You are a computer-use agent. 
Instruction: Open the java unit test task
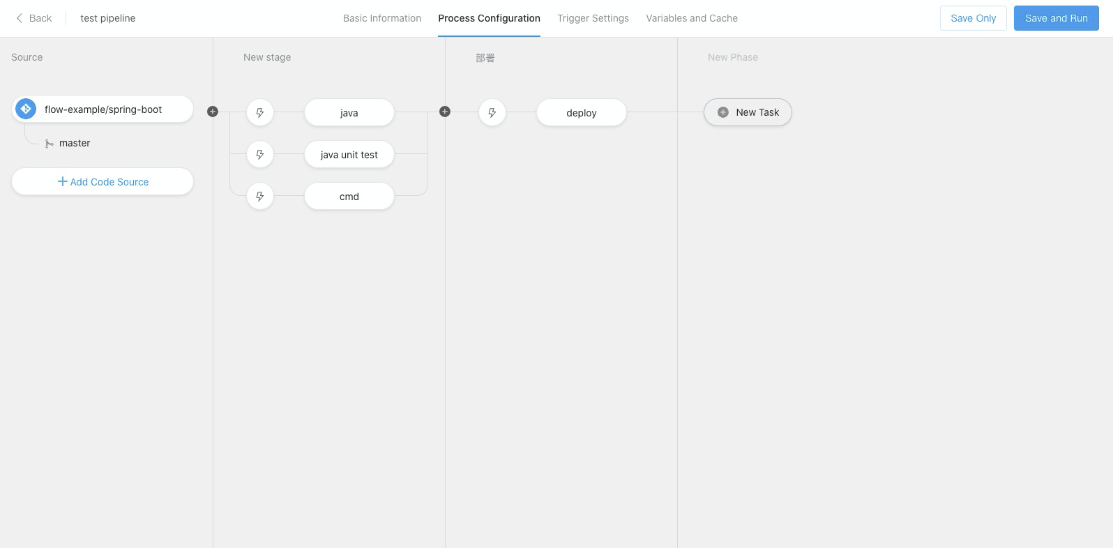tap(349, 155)
